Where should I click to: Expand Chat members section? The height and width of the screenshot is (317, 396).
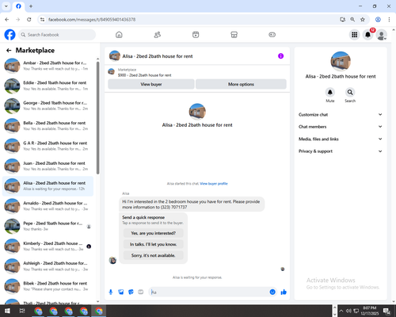[x=341, y=127]
